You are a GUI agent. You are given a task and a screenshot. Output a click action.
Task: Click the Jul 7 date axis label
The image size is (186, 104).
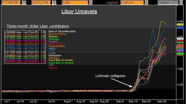[x=7, y=101]
